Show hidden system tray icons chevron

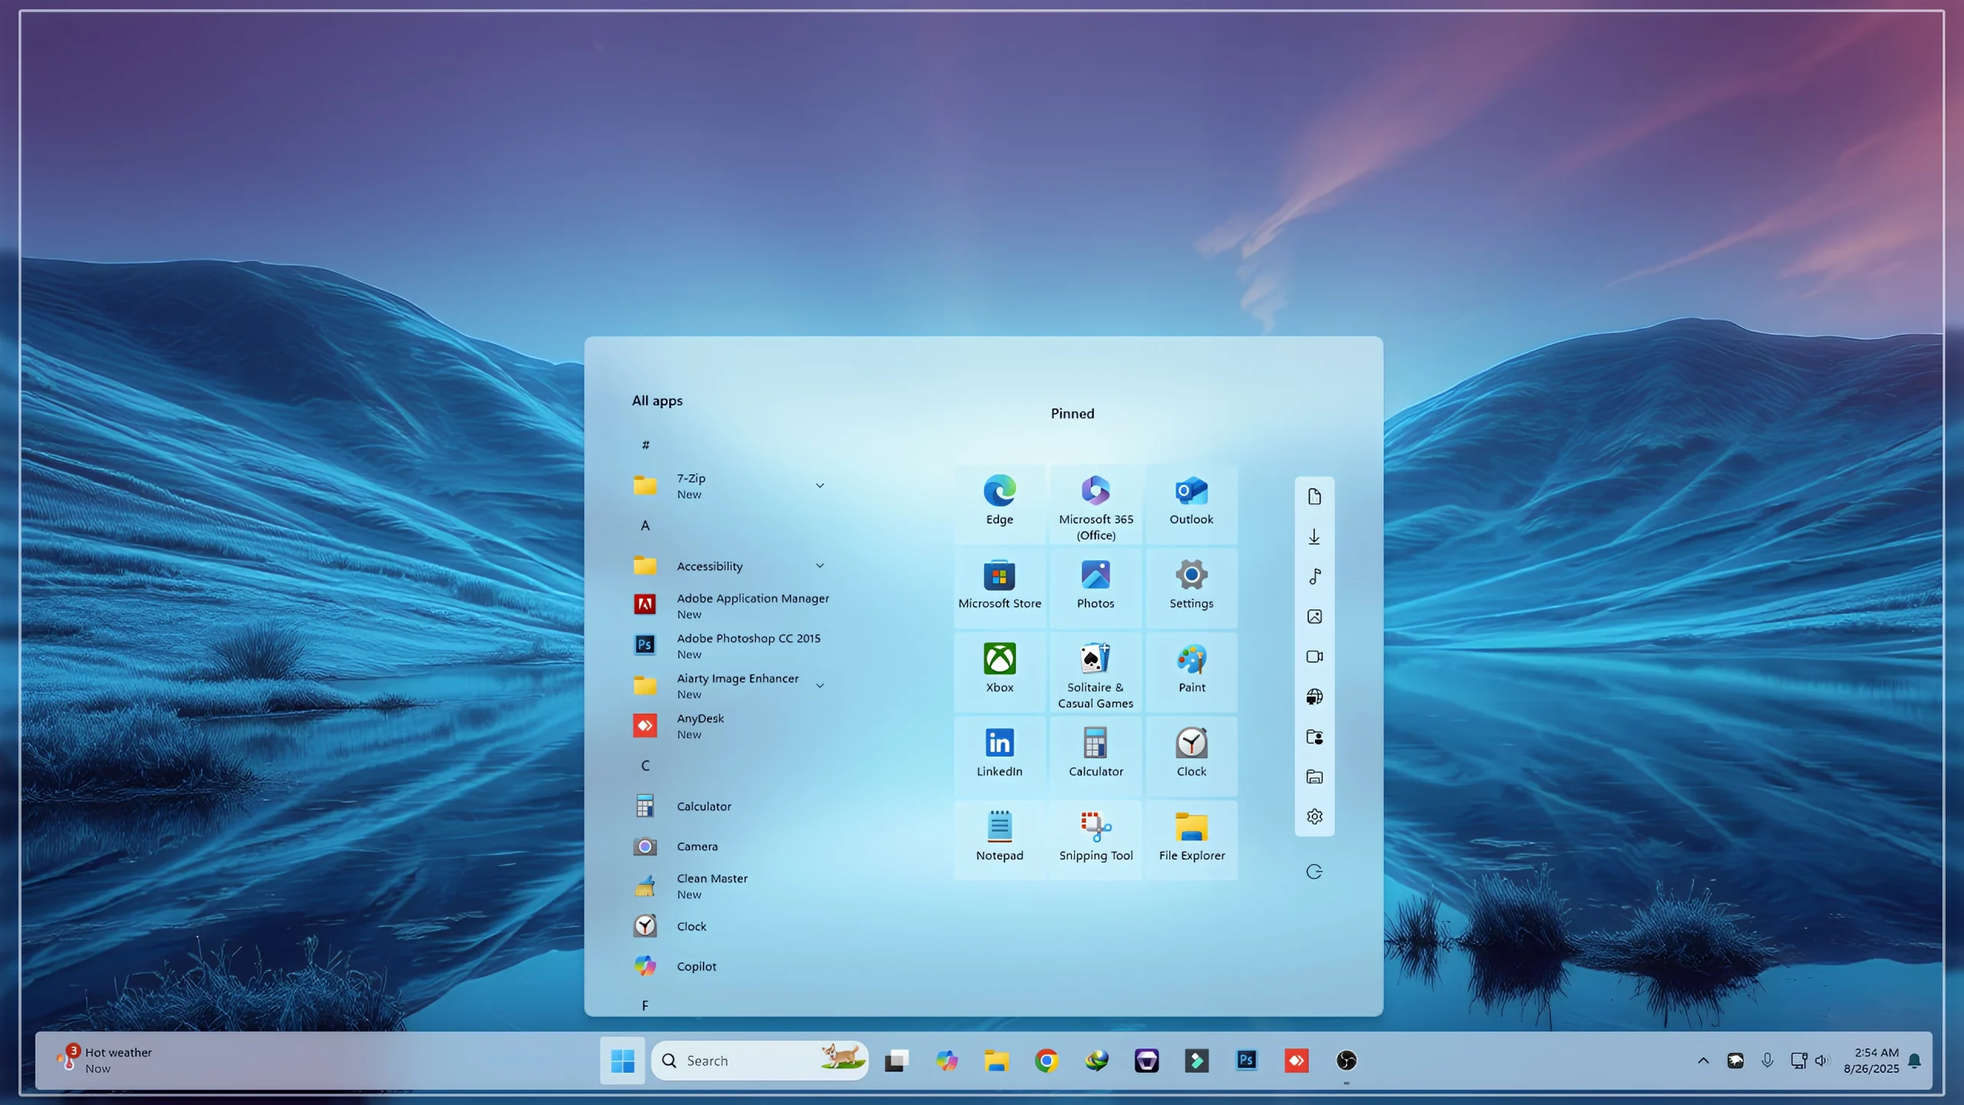[1703, 1060]
